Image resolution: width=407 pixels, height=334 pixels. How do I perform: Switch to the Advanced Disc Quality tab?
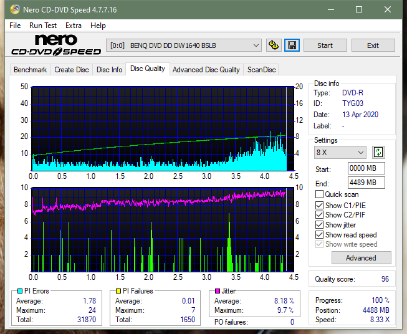coord(206,70)
